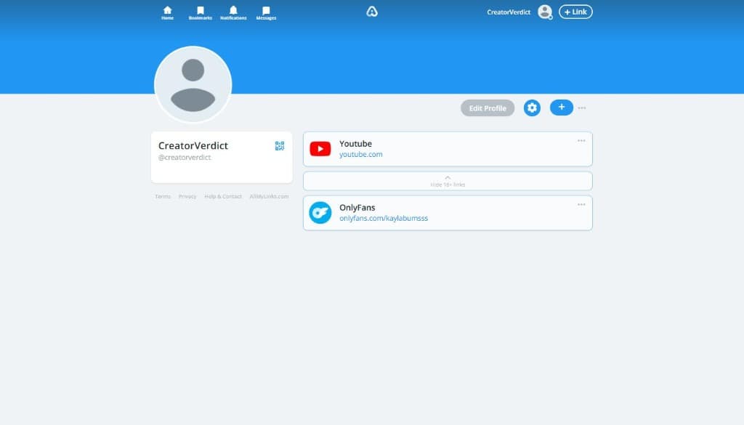Open profile settings gear
The height and width of the screenshot is (425, 744).
[532, 108]
